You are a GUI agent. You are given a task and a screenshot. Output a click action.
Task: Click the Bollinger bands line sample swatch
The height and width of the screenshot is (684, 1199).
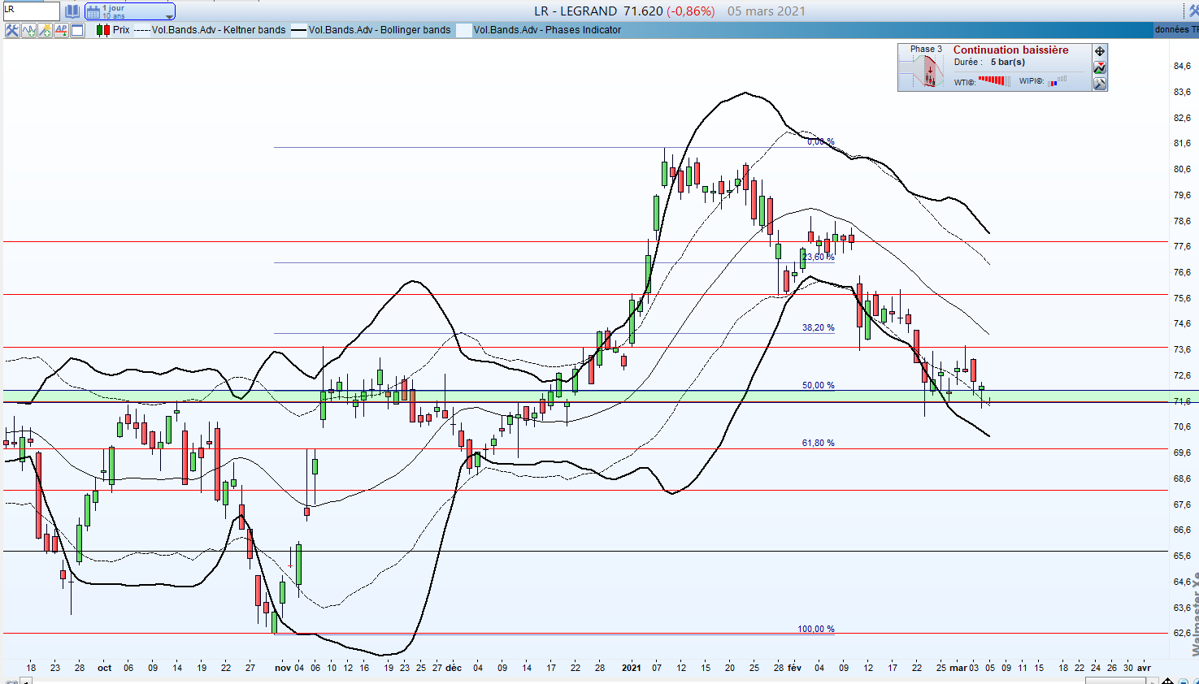point(298,31)
